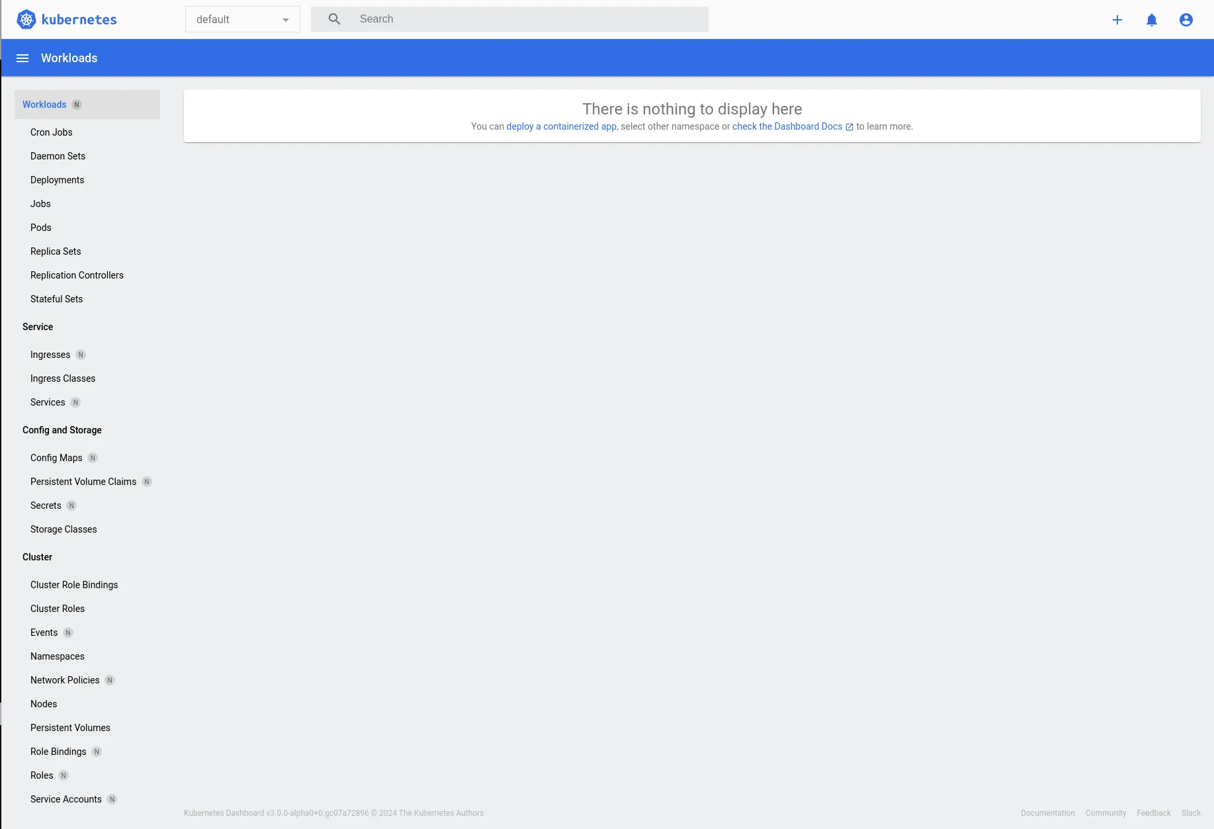1214x829 pixels.
Task: Open Config Maps
Action: point(56,458)
